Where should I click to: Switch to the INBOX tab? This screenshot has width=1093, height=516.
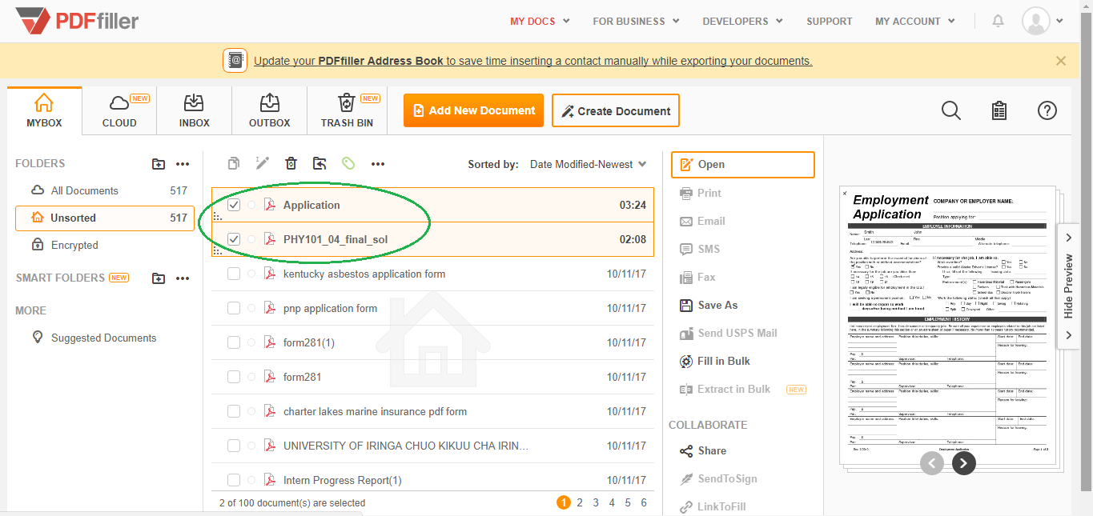tap(195, 110)
